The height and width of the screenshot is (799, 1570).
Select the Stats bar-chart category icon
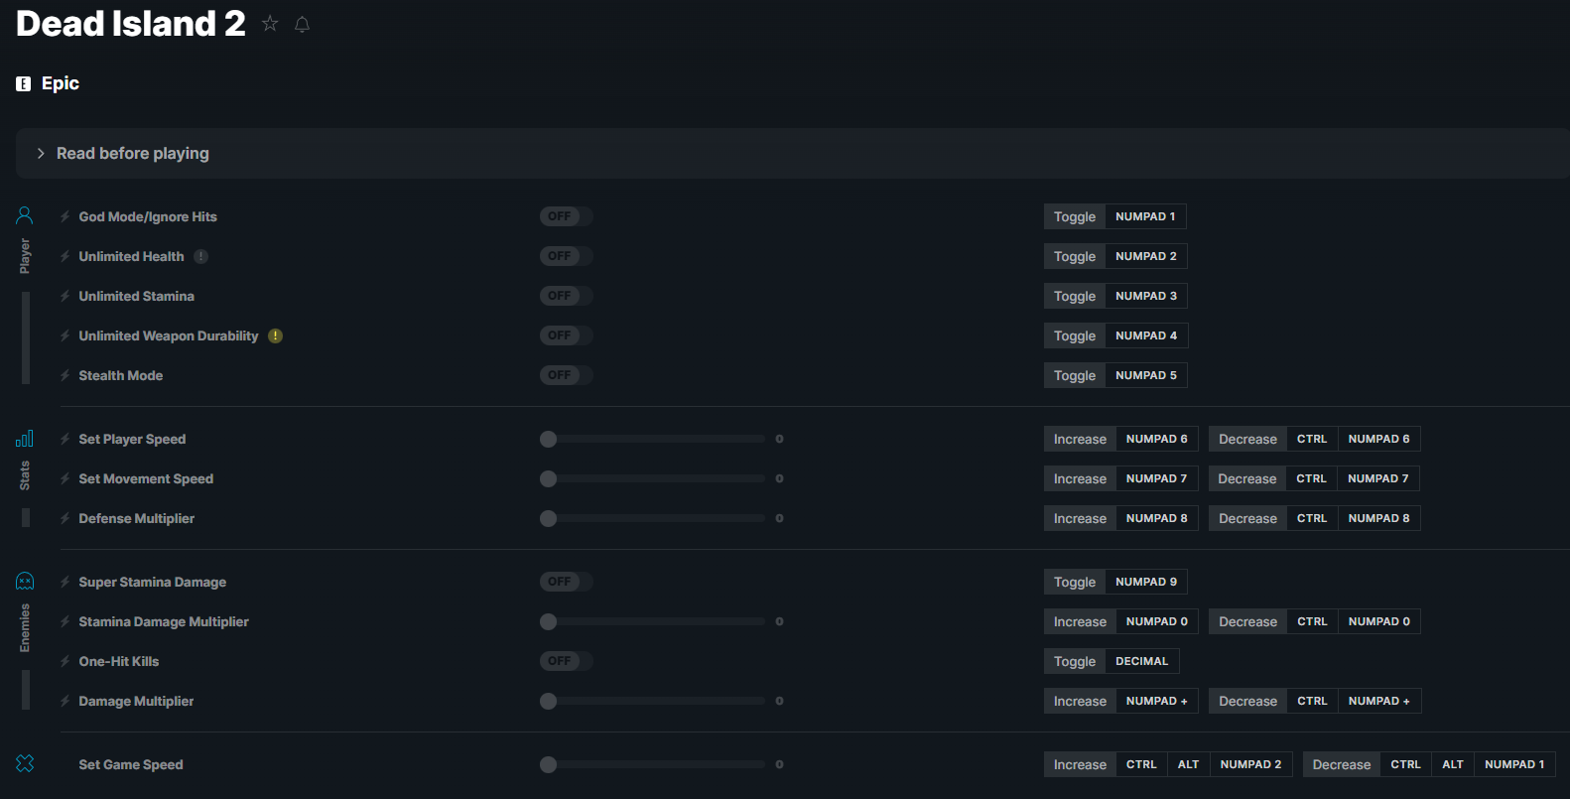(x=25, y=438)
